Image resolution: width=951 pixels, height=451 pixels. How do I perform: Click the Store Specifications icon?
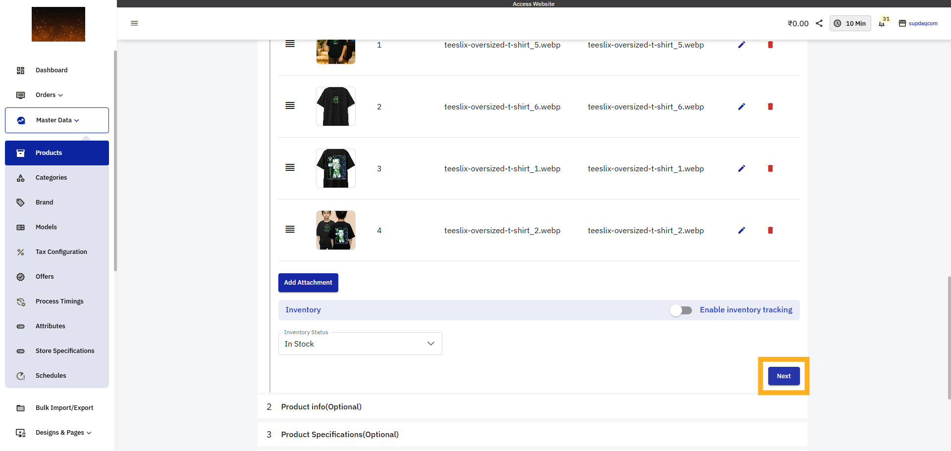pyautogui.click(x=20, y=351)
